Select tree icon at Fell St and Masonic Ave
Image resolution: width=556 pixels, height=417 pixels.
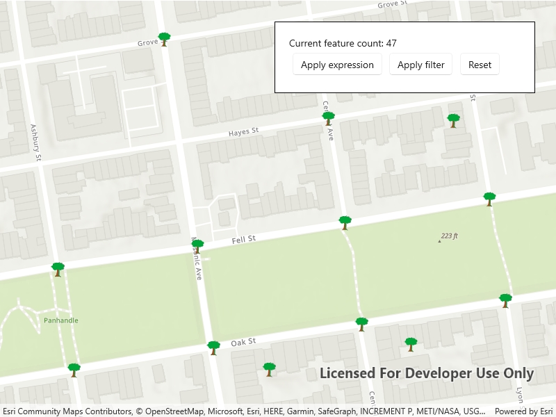click(197, 247)
